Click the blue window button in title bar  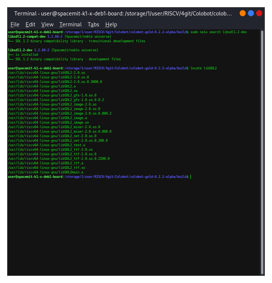pyautogui.click(x=251, y=13)
